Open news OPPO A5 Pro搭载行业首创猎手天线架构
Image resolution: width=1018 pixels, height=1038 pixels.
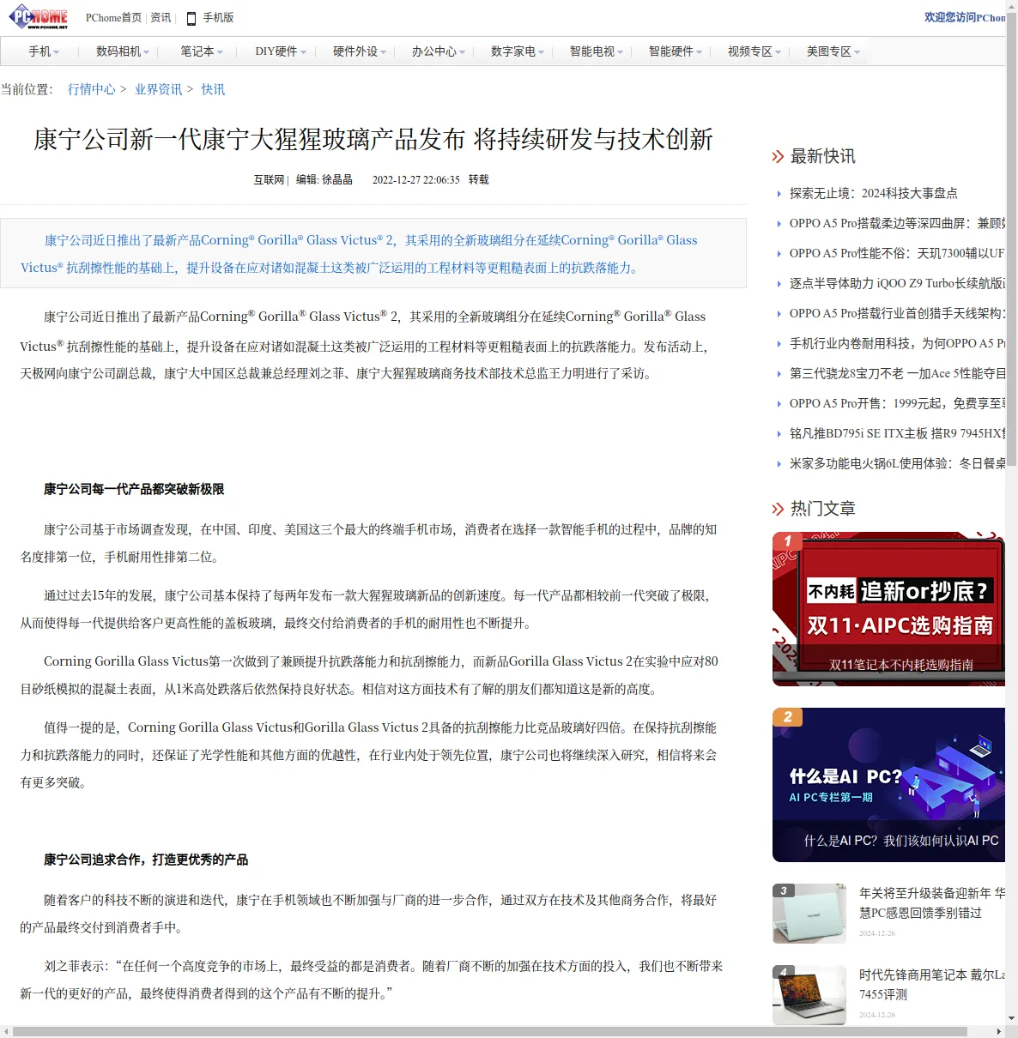pyautogui.click(x=897, y=313)
